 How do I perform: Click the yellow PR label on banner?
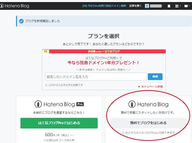[x=46, y=52]
